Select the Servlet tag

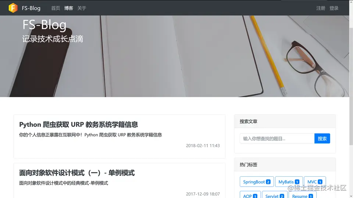click(x=275, y=195)
